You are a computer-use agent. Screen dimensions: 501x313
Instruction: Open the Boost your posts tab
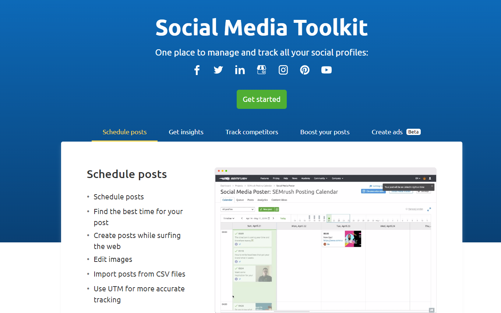[325, 132]
